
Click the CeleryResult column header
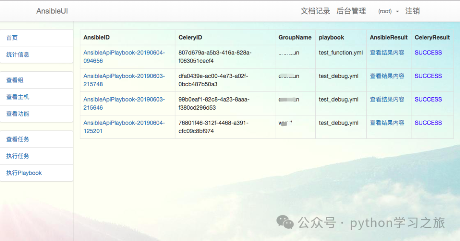pyautogui.click(x=432, y=37)
